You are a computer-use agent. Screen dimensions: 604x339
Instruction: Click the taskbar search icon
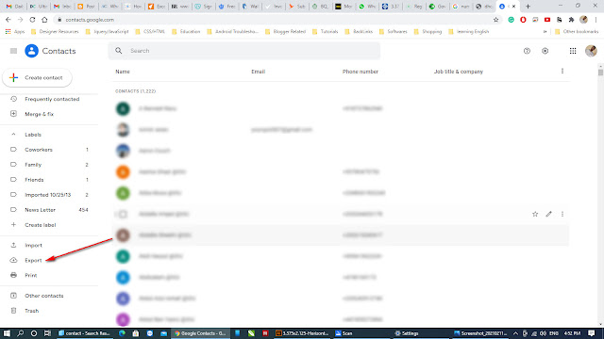point(20,333)
